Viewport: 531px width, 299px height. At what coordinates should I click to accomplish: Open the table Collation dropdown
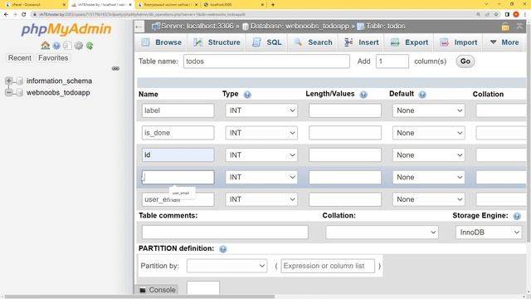[382, 233]
